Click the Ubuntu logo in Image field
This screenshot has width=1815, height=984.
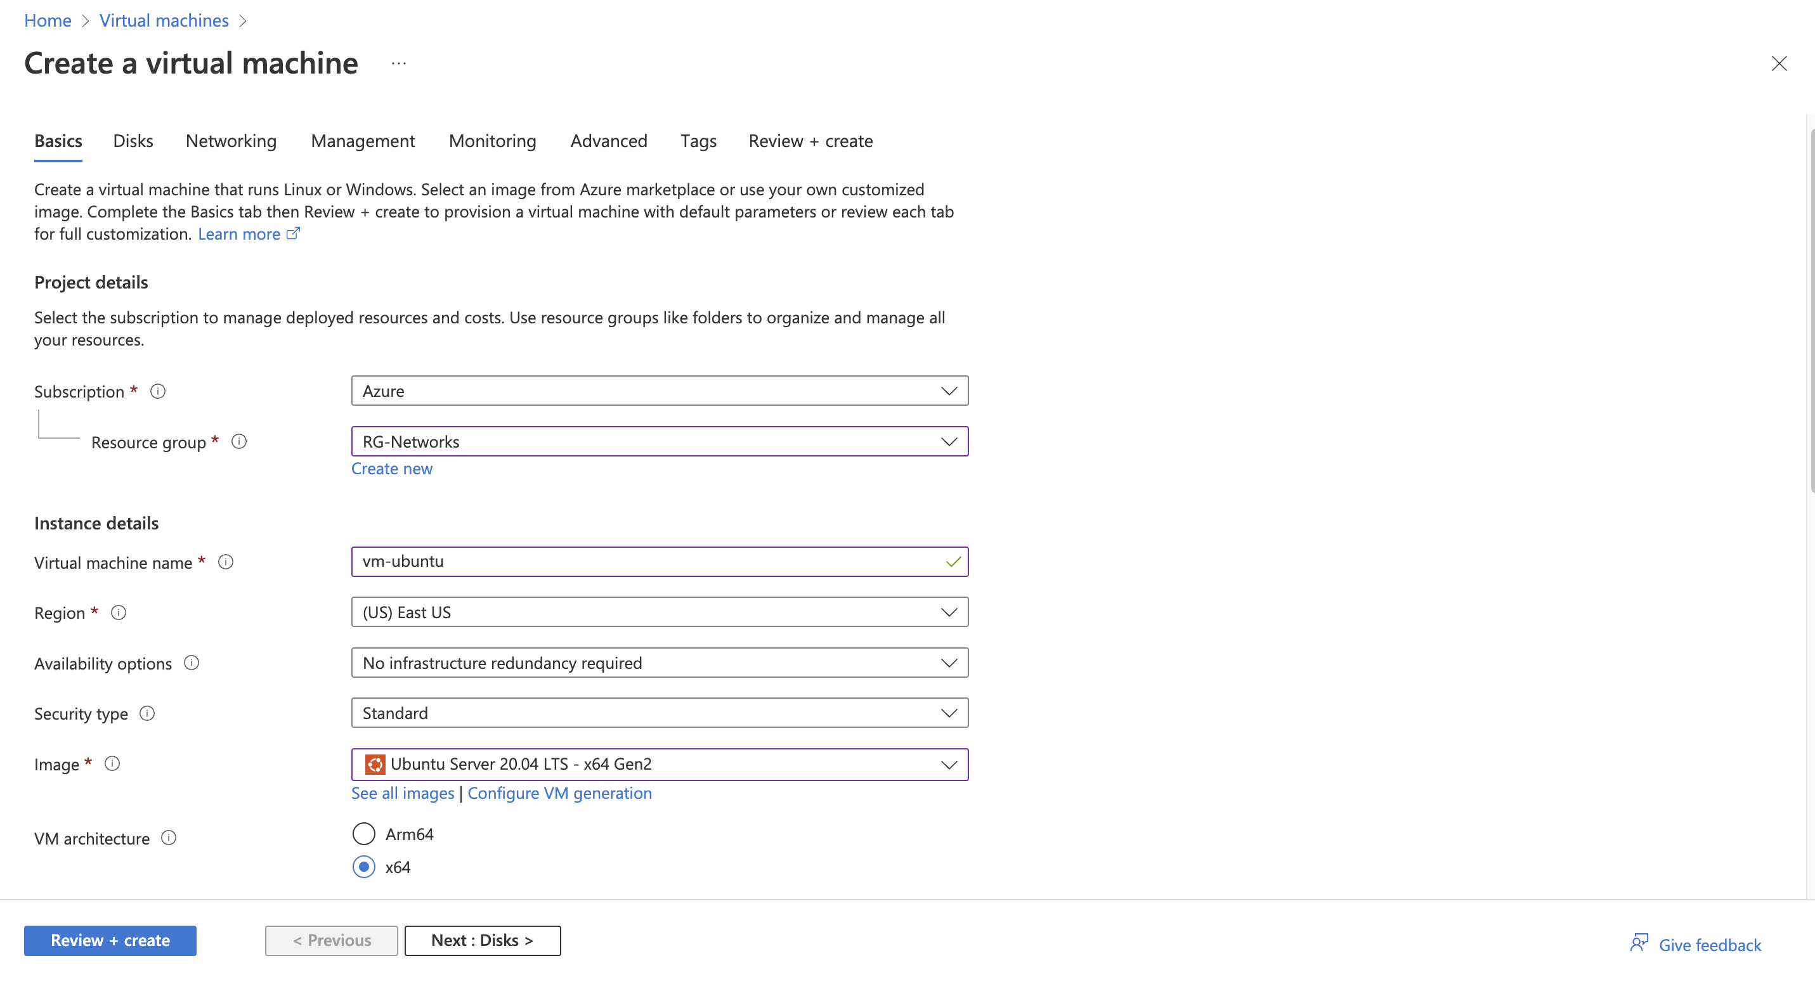pos(375,764)
